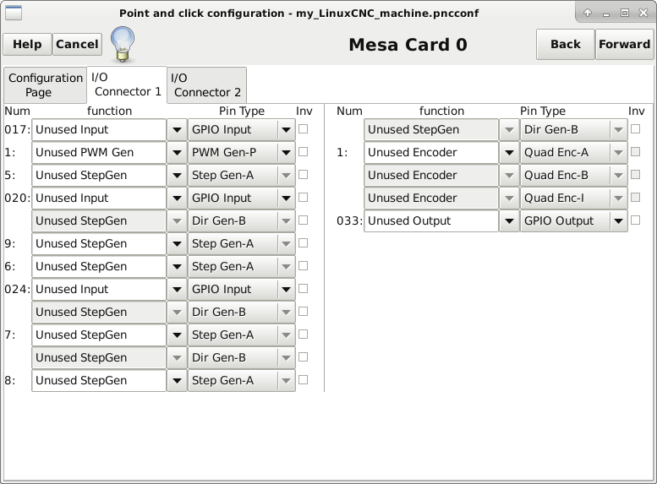Click the '020:' pin number label
Screen dimensions: 657x484
pyautogui.click(x=17, y=198)
